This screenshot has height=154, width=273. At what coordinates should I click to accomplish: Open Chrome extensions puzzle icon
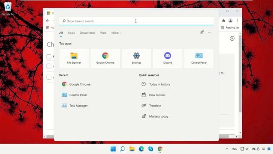[x=224, y=21]
